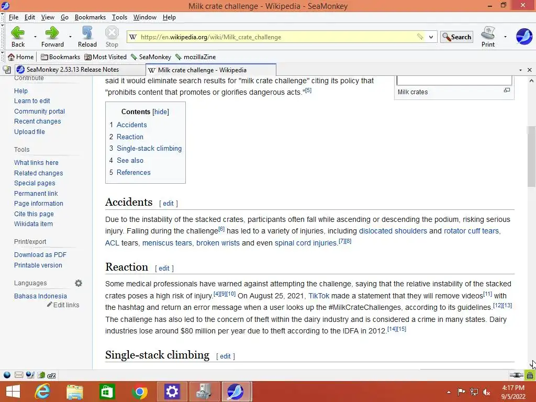Reload the current page
Screen dimensions: 536x402
pos(87,37)
